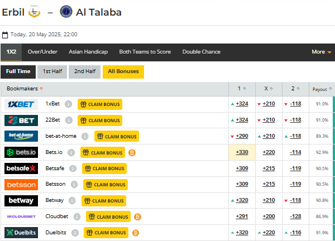Select 1st Half period

[52, 71]
